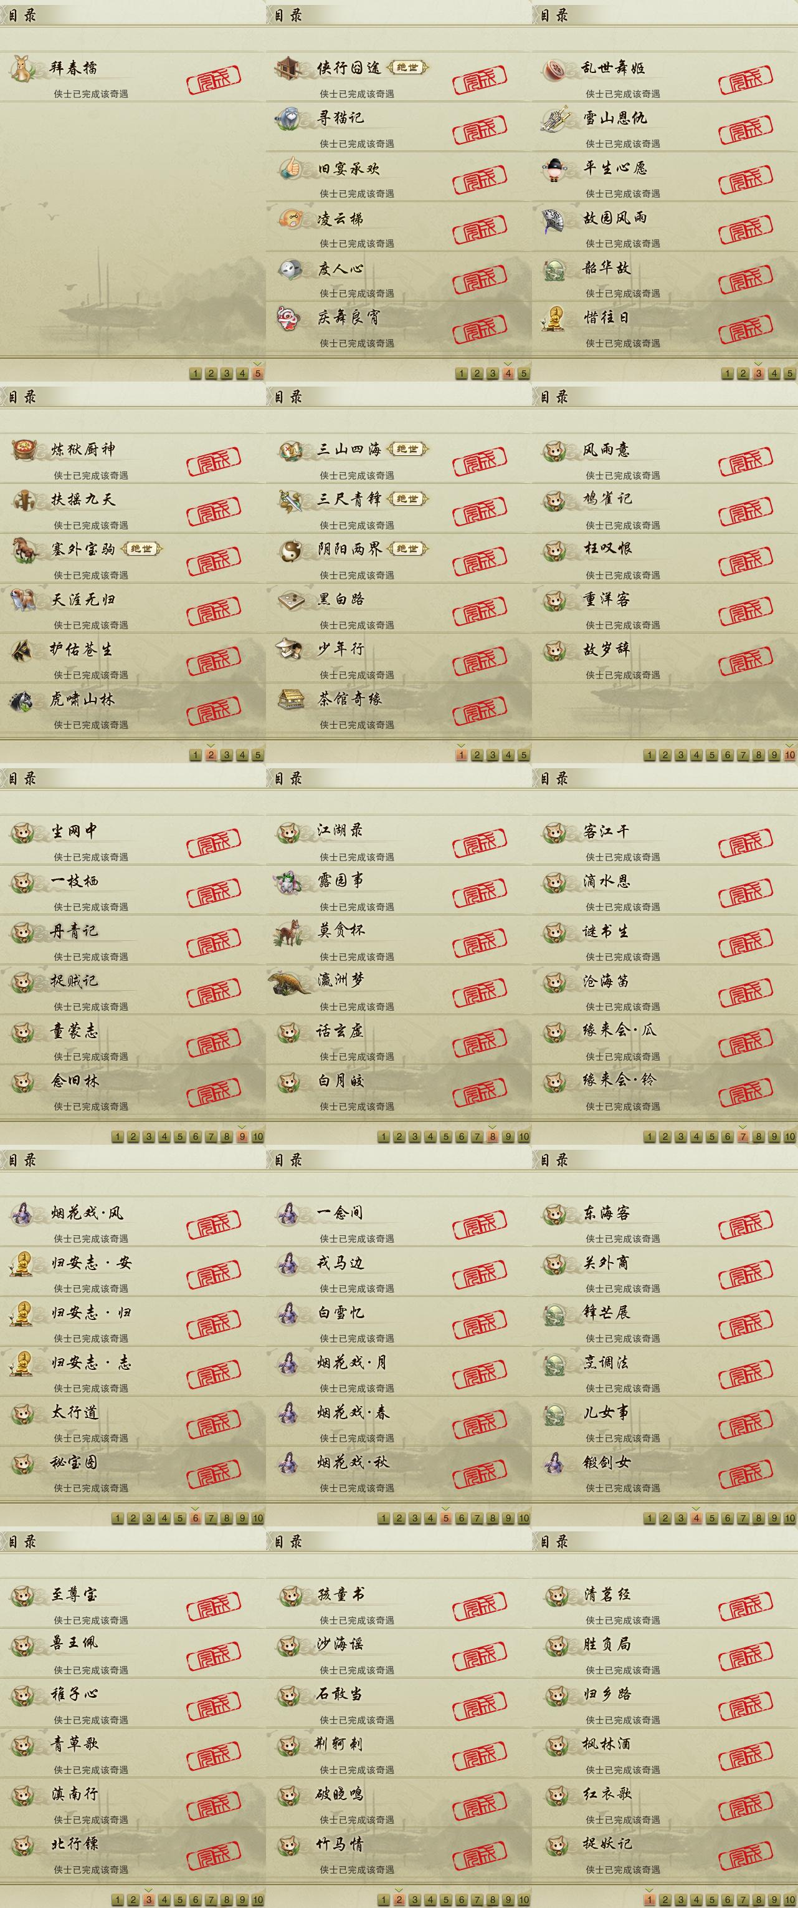Open the 雪山恩仇 adventure entry
The height and width of the screenshot is (1908, 798).
[665, 127]
